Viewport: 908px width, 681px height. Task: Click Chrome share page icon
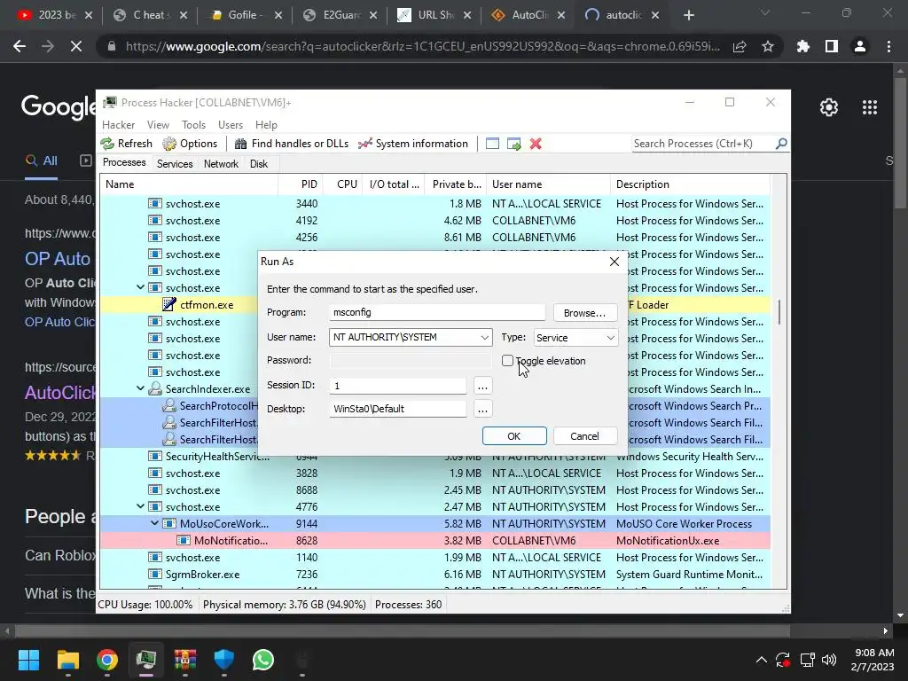click(740, 46)
